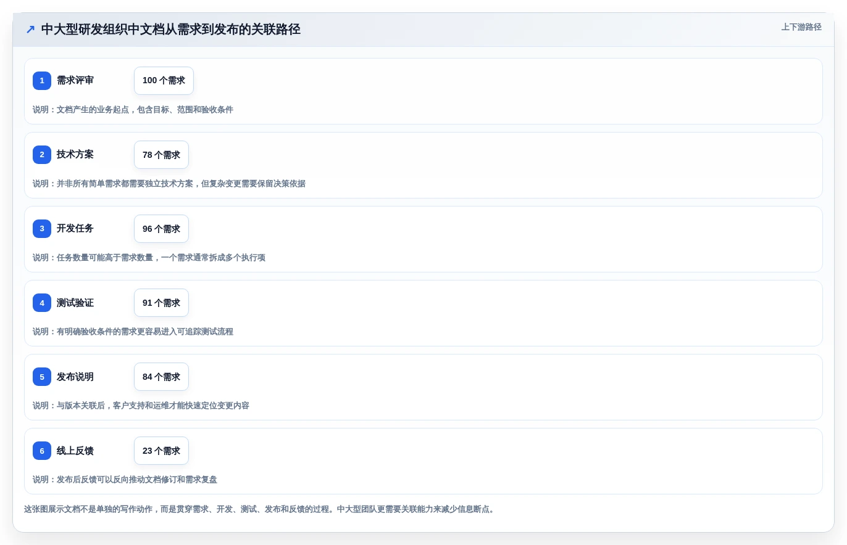Click the 78 个需求 value pill
The height and width of the screenshot is (545, 847).
[x=161, y=155]
